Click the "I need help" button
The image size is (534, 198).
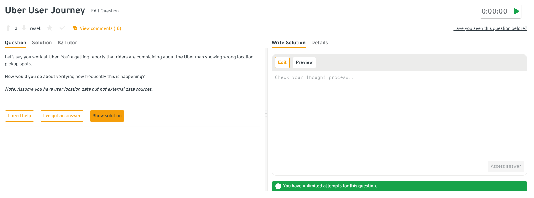tap(20, 116)
